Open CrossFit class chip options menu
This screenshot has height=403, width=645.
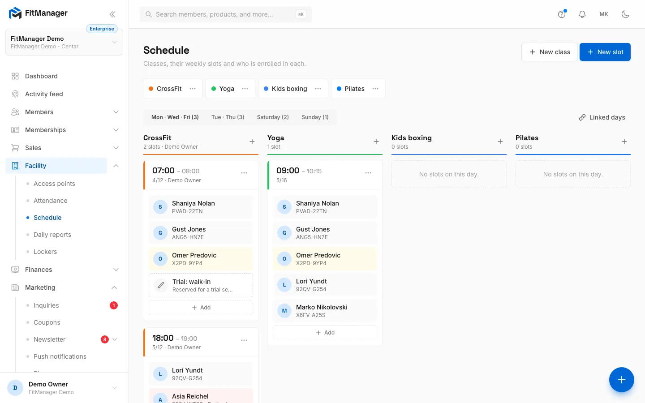tap(193, 89)
